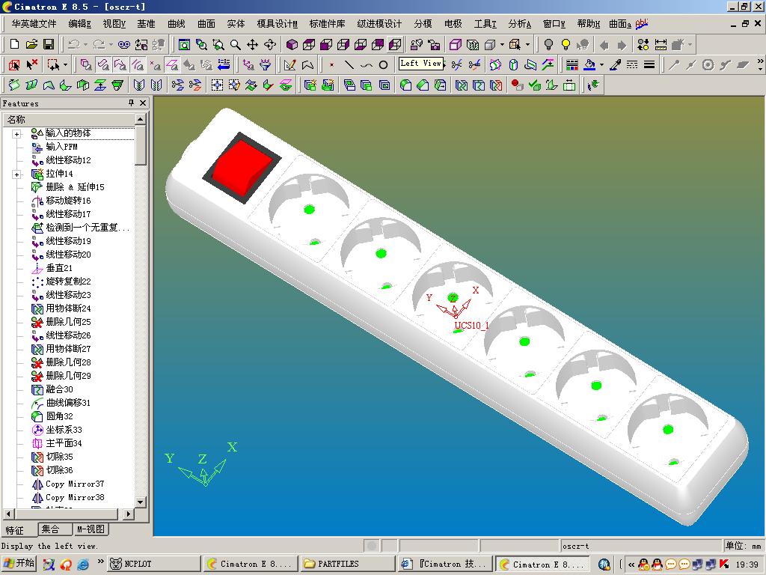The image size is (766, 575).
Task: Select the Point tool with red dot
Action: pyautogui.click(x=331, y=64)
